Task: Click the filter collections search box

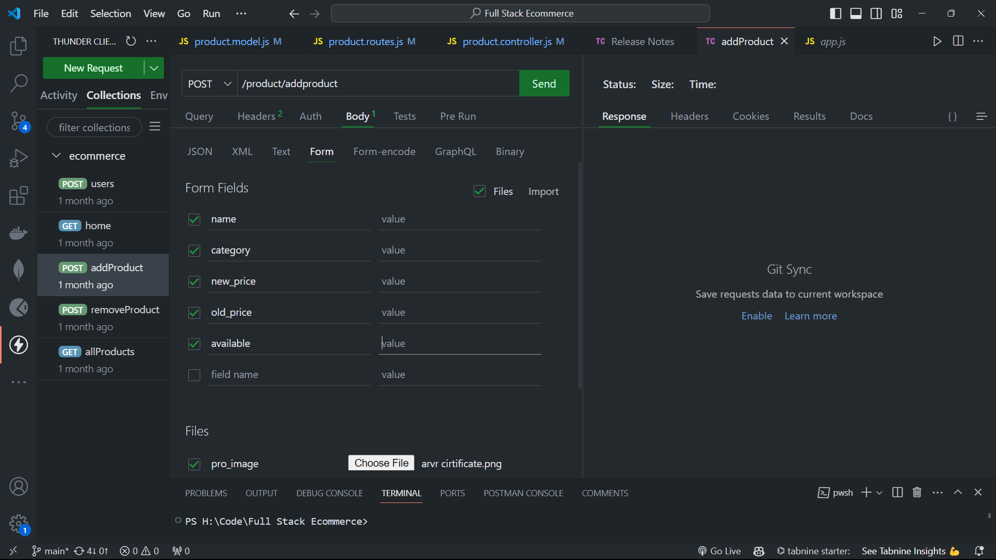Action: click(94, 127)
